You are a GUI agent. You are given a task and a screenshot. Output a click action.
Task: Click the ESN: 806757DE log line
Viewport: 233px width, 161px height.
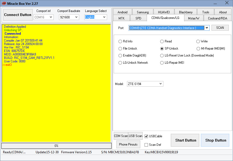[14, 51]
